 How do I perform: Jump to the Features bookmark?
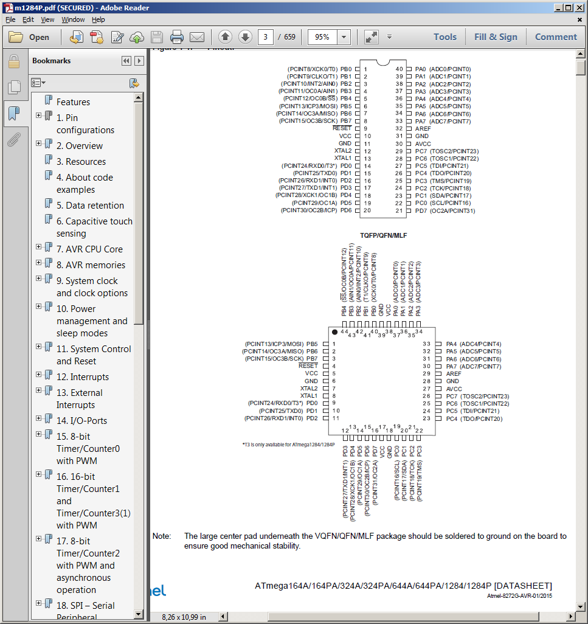pos(73,102)
